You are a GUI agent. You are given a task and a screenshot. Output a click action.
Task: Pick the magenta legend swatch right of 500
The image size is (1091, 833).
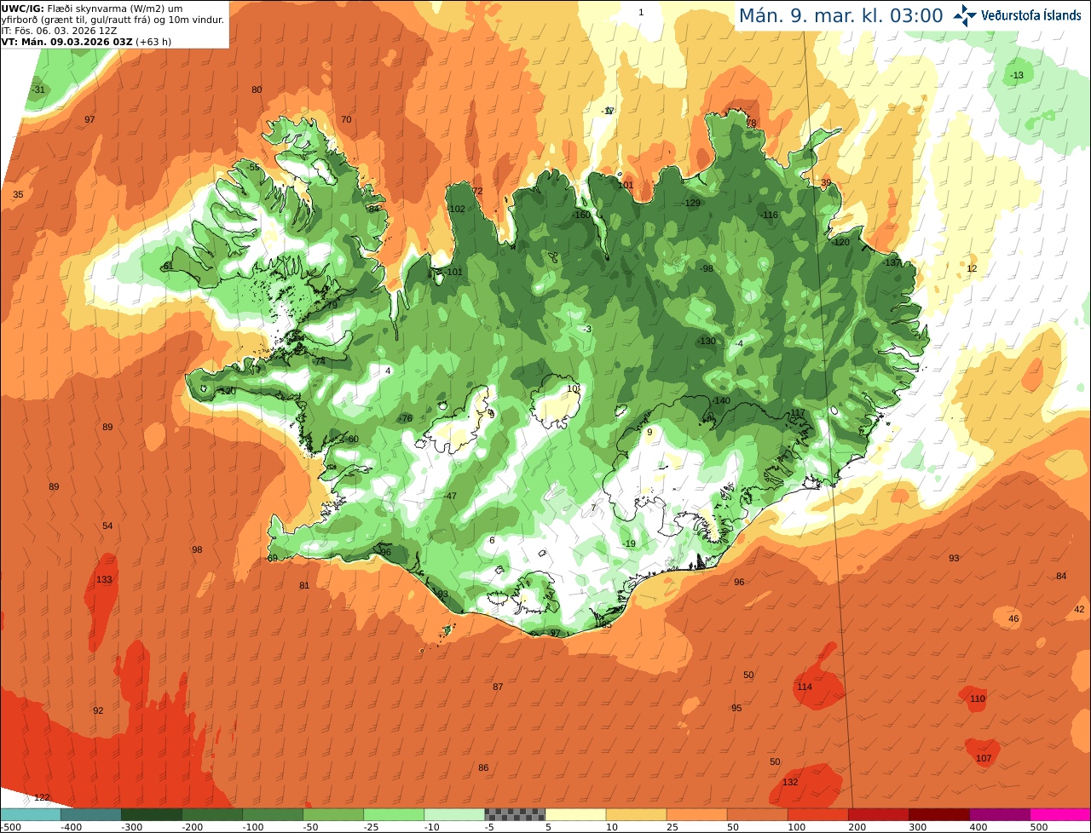coord(1060,814)
